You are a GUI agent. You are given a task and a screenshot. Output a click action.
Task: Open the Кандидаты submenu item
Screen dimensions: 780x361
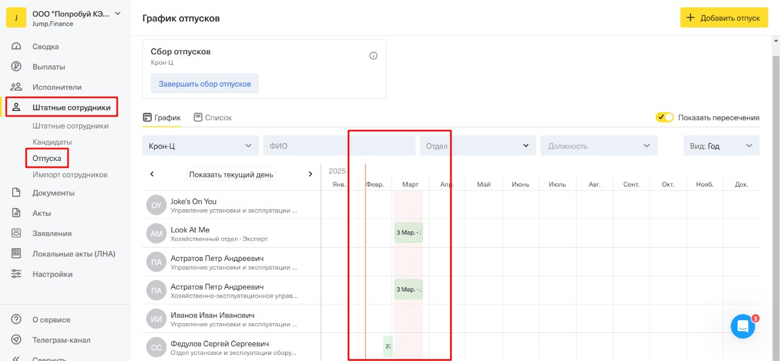pyautogui.click(x=52, y=142)
